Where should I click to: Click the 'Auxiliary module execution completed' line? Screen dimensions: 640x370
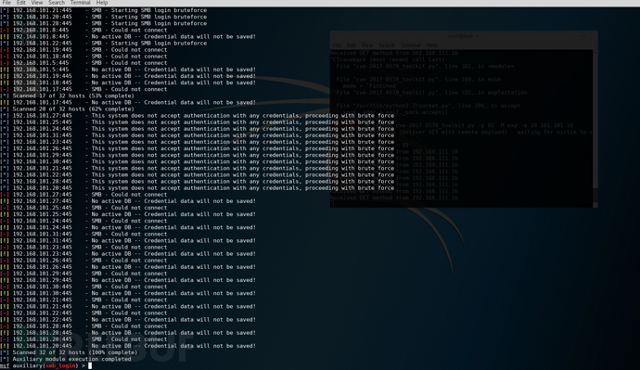click(71, 359)
